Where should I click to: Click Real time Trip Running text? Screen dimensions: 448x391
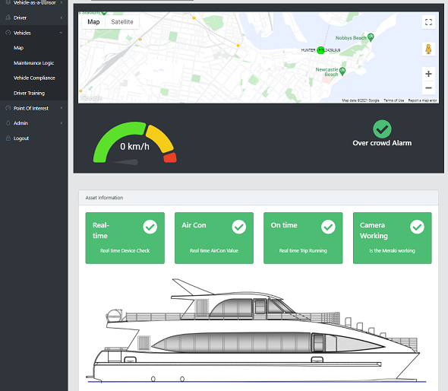pyautogui.click(x=303, y=251)
